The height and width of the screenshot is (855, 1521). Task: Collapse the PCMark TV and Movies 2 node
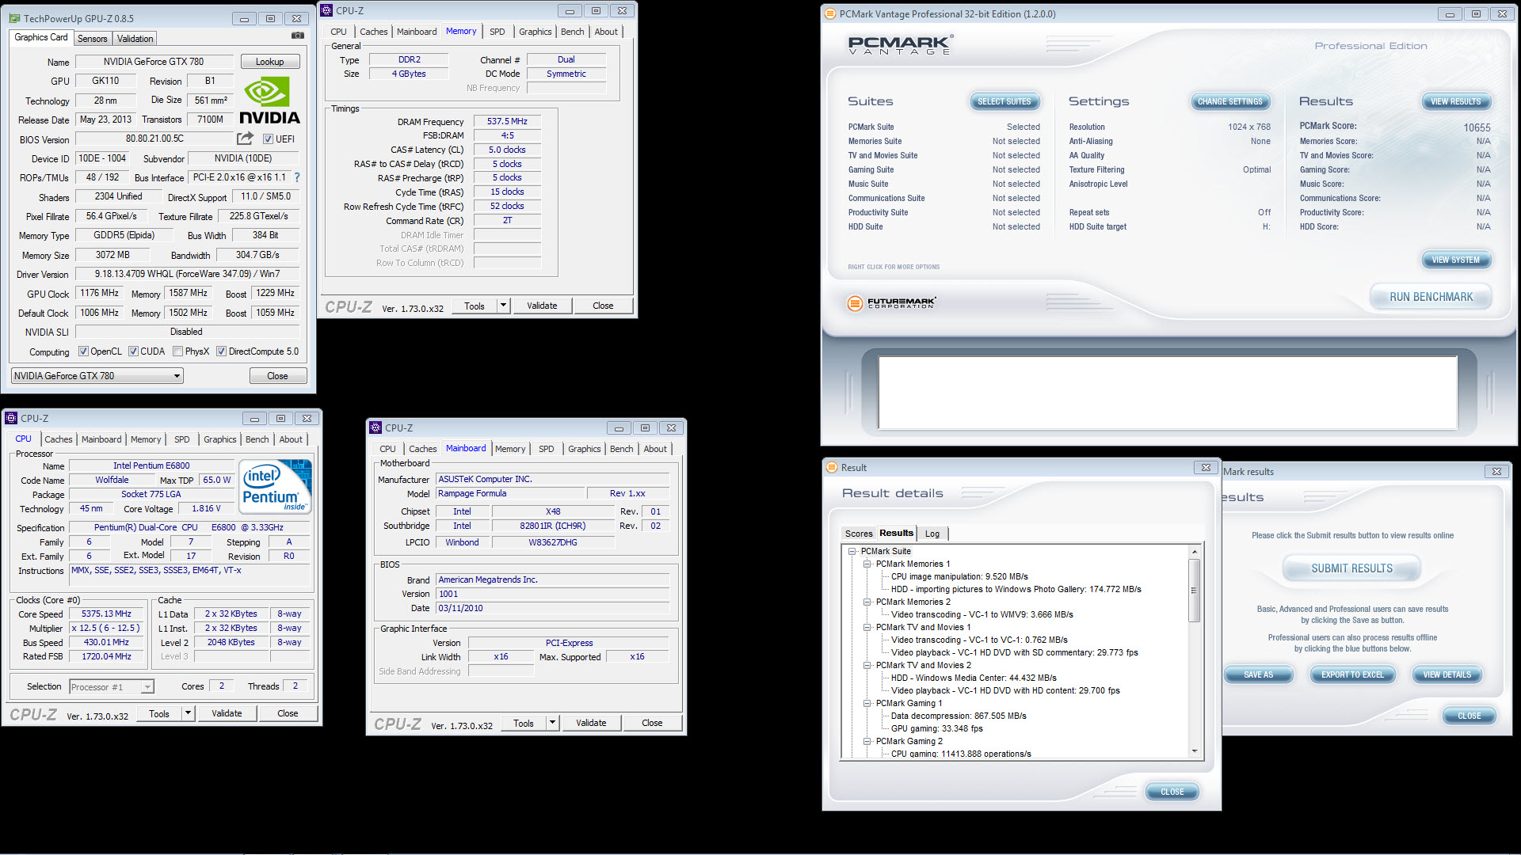867,665
